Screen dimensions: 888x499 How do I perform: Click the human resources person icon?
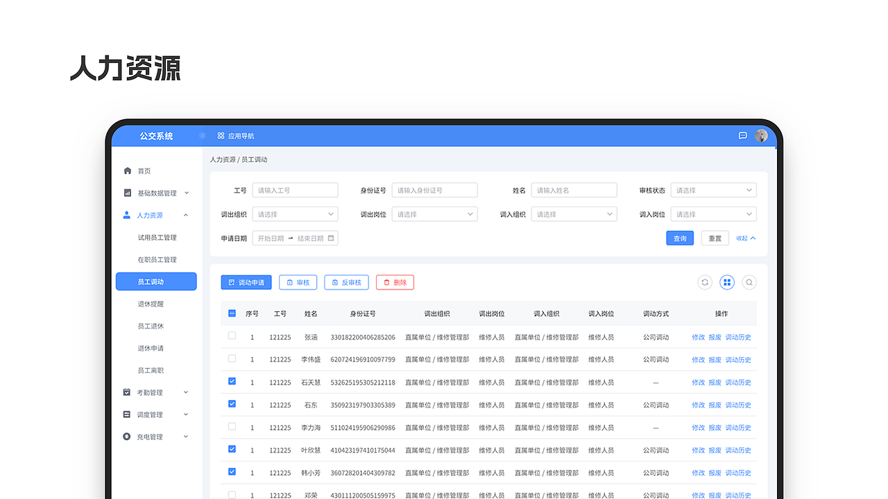tap(126, 215)
